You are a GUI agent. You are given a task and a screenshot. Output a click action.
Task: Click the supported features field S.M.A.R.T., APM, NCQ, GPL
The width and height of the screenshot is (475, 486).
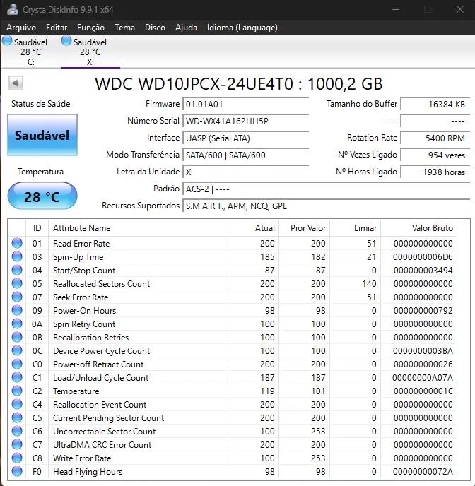click(326, 206)
